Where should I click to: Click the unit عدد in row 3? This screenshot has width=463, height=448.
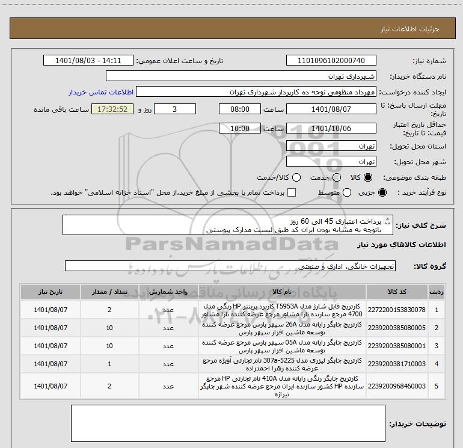pos(168,346)
